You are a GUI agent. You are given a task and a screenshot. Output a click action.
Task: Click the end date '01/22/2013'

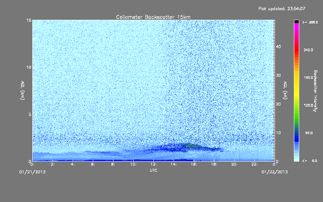coord(275,172)
